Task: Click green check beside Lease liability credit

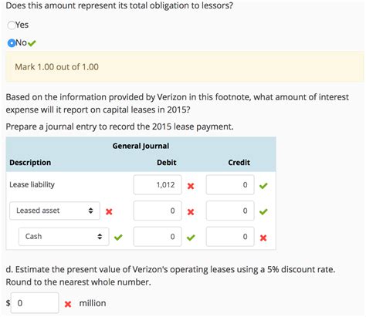Action: click(x=263, y=186)
